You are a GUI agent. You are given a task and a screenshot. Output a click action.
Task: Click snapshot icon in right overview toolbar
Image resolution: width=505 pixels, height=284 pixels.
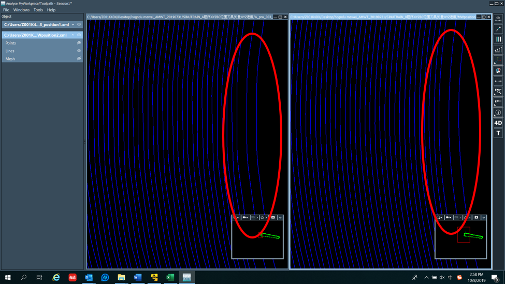[477, 217]
